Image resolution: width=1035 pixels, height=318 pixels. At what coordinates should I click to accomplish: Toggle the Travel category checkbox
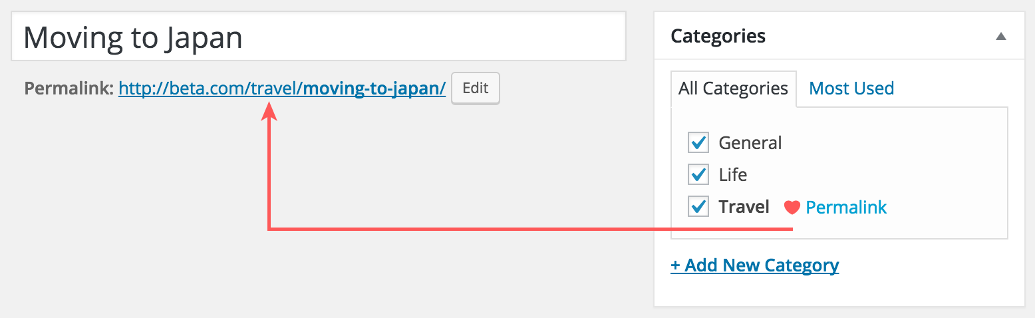pos(698,206)
